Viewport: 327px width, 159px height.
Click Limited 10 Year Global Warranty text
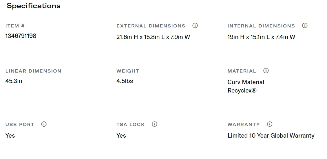coord(271,136)
